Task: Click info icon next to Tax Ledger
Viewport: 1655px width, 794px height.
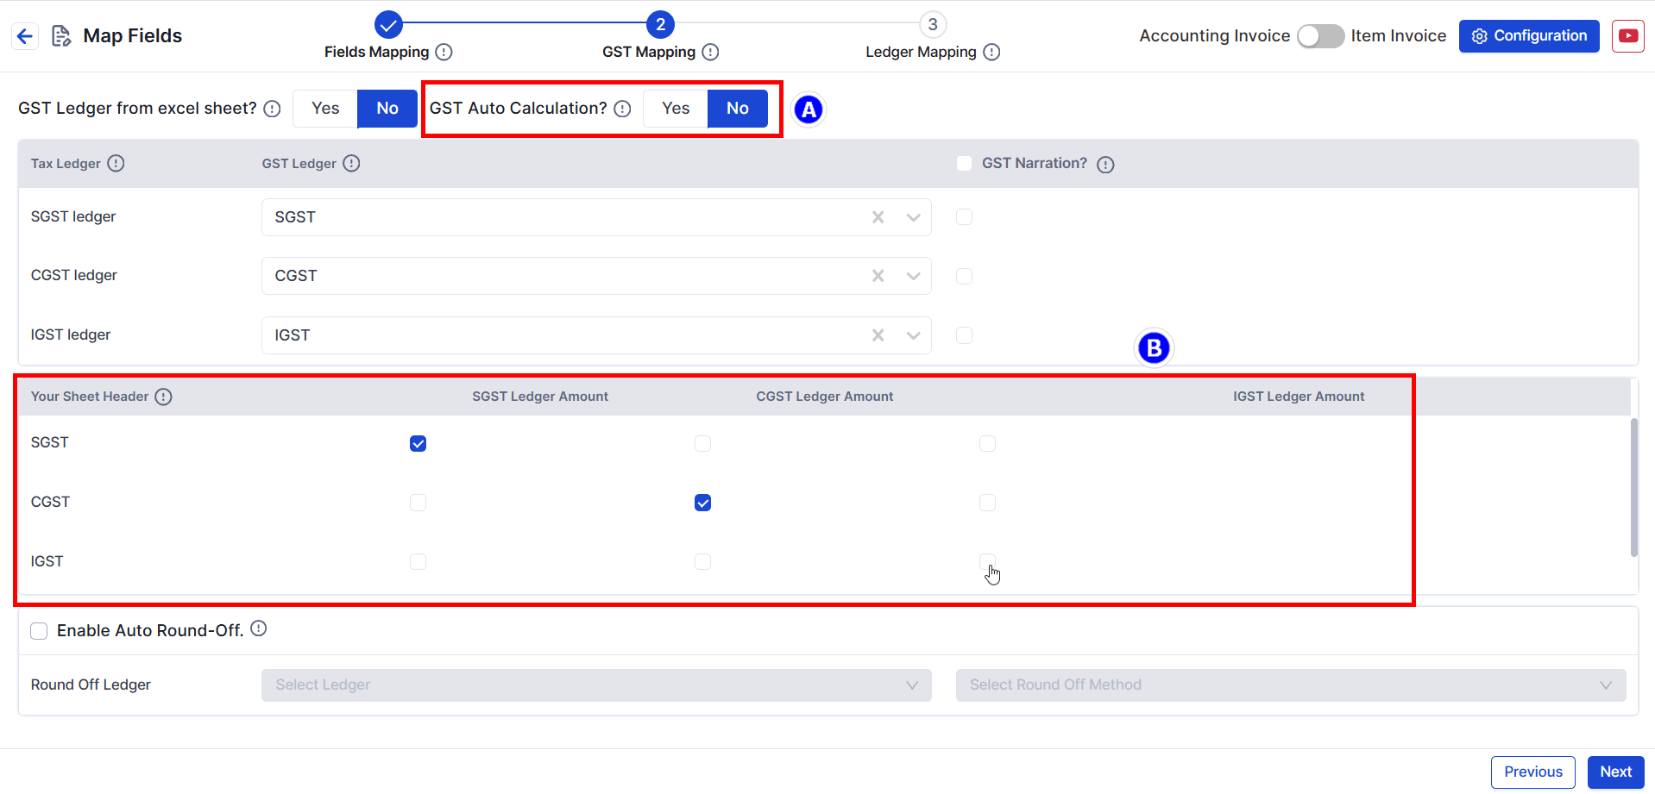Action: (116, 163)
